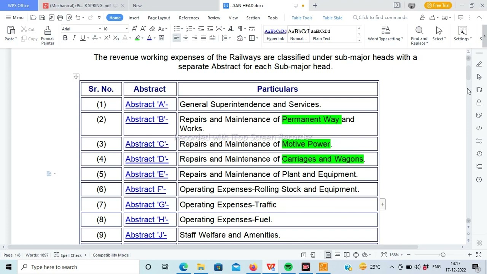Click the zoom slider handle

pyautogui.click(x=443, y=255)
